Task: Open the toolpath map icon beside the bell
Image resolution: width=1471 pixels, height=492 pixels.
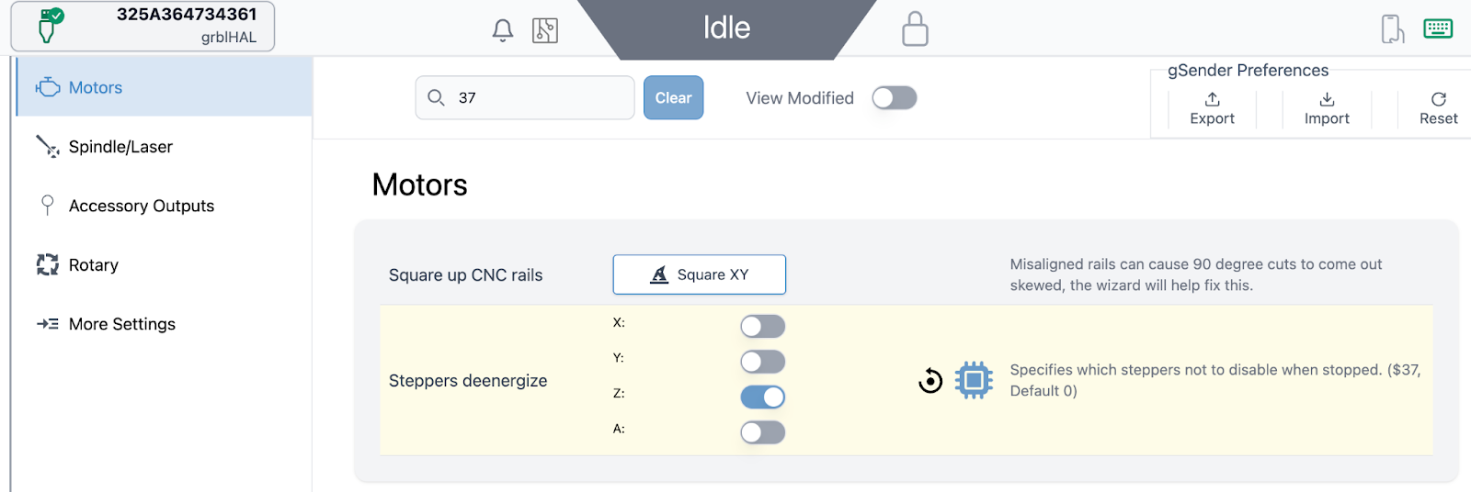Action: coord(545,30)
